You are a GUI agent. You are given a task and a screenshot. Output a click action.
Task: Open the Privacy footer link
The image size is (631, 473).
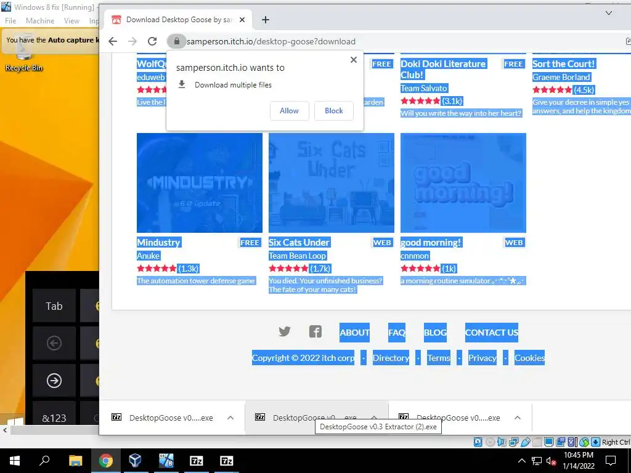482,358
